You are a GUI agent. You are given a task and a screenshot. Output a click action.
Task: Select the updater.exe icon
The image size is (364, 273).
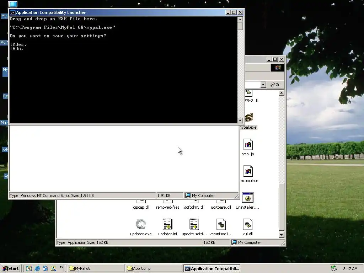[141, 224]
